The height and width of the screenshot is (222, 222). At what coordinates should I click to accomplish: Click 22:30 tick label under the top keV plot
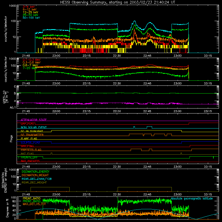[117, 56]
